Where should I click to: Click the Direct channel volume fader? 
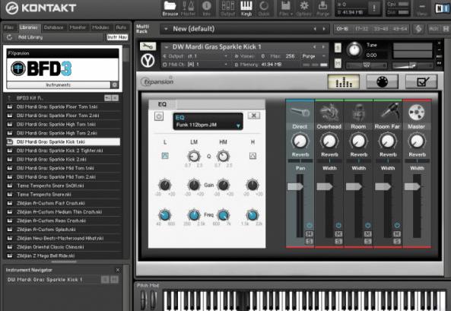click(295, 186)
